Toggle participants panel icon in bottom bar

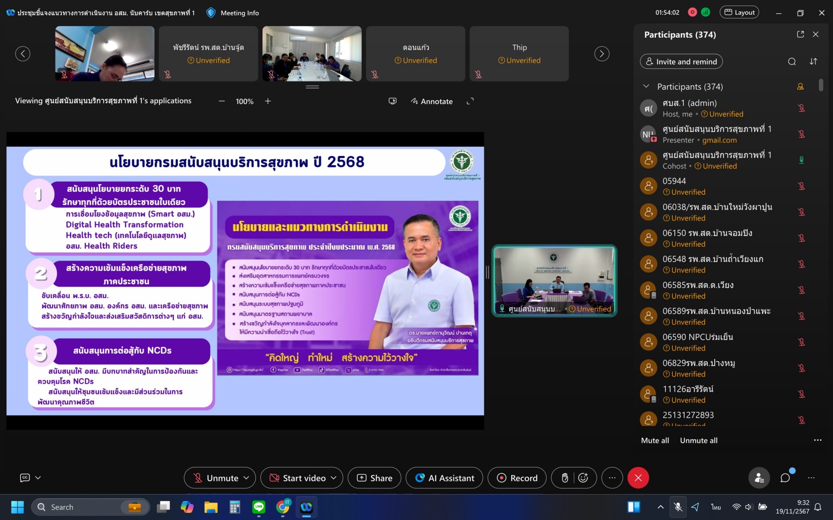point(759,478)
